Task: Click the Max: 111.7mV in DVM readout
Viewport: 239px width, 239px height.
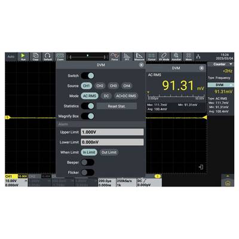Action: 157,105
